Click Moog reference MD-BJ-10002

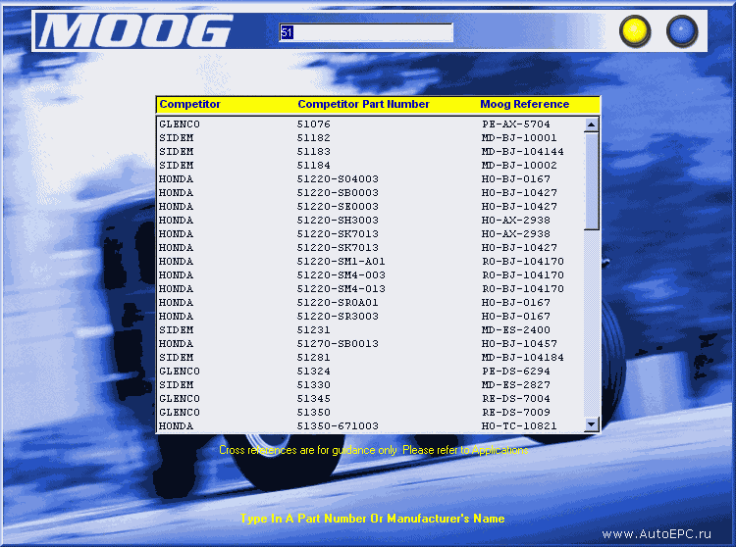[519, 165]
